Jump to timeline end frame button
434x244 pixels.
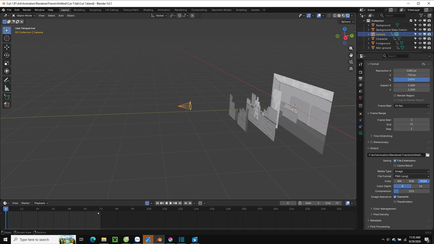[180, 203]
